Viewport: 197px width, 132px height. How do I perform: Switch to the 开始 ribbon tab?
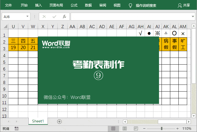click(x=24, y=5)
